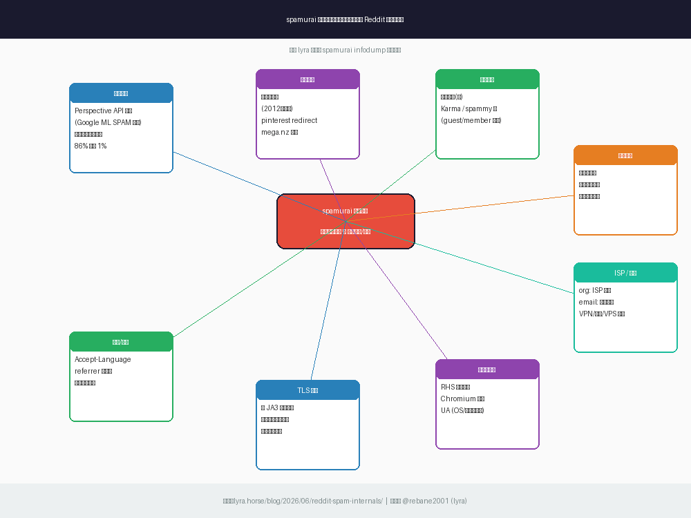Screen dimensions: 691x518
Task: Click the 'email:' line in ISP card
Action: coord(596,303)
